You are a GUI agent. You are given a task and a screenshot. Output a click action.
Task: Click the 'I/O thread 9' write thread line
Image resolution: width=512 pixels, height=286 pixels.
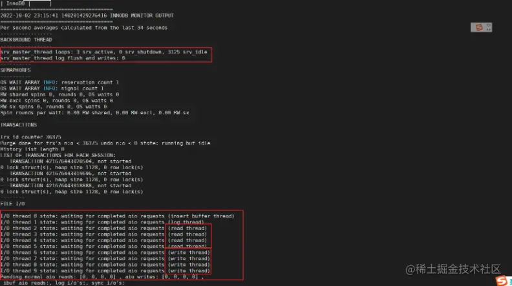(x=105, y=271)
